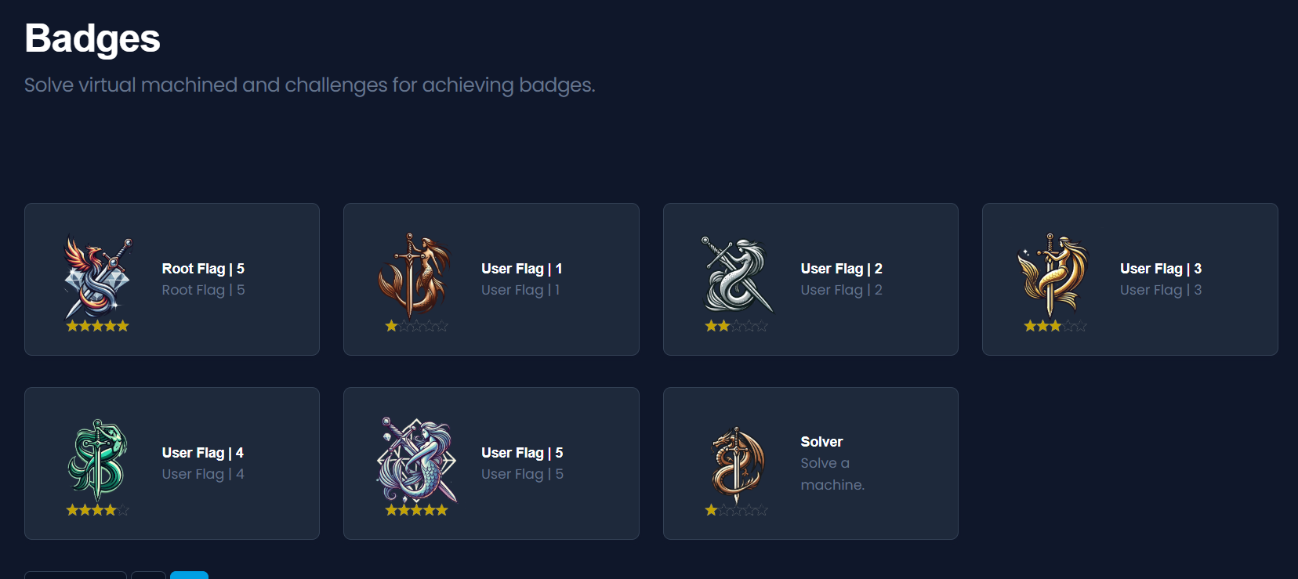Viewport: 1298px width, 579px height.
Task: Select the green mermaid sword badge for User Flag 4
Action: 97,460
